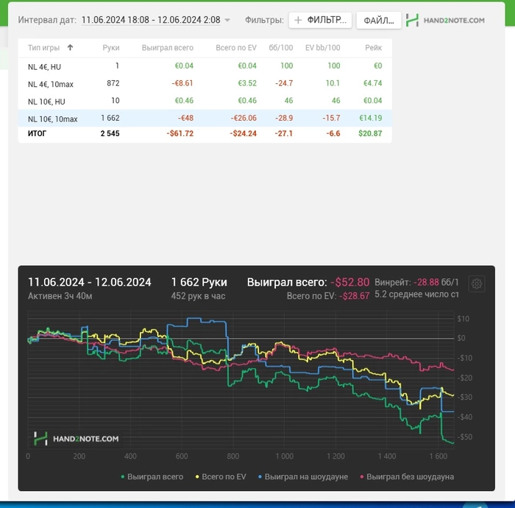515x508 pixels.
Task: Click the $20.87 total rake cell
Action: coord(370,134)
